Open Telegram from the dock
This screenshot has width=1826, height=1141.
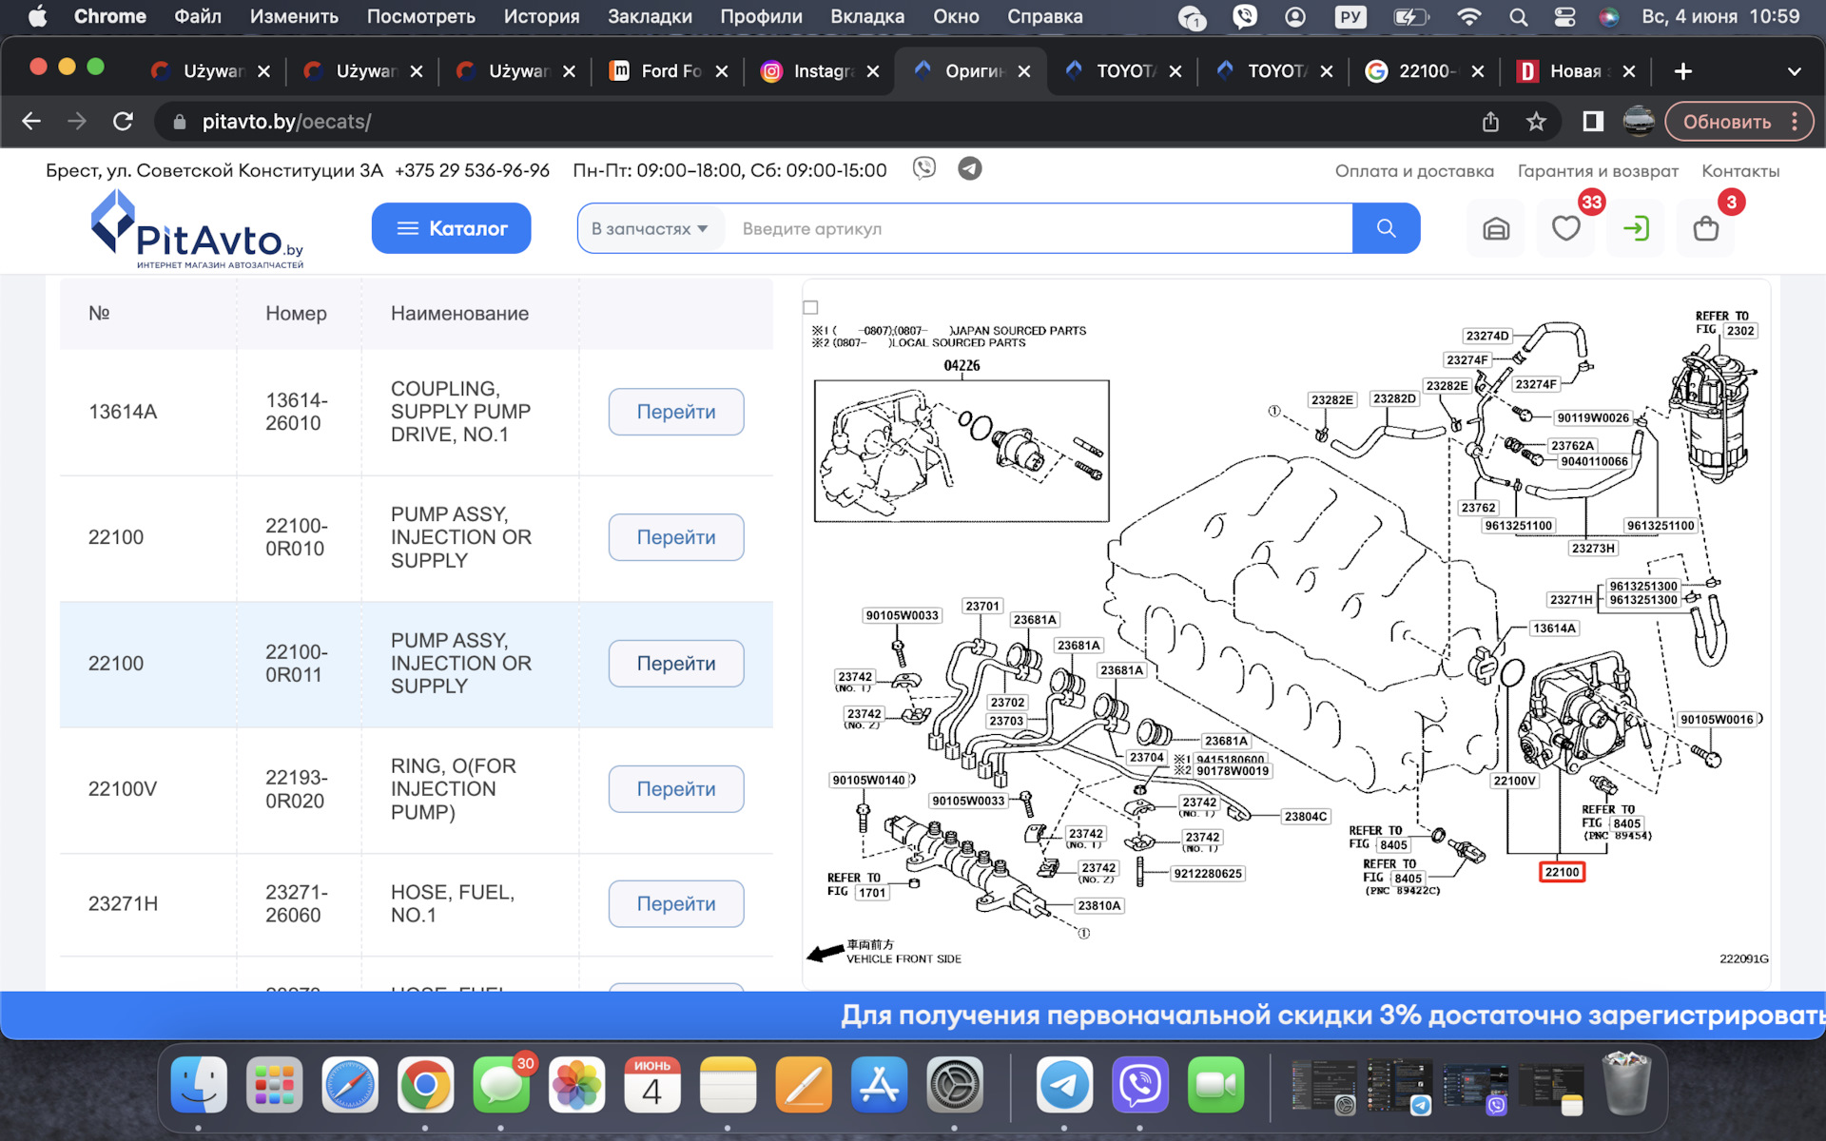click(1063, 1085)
